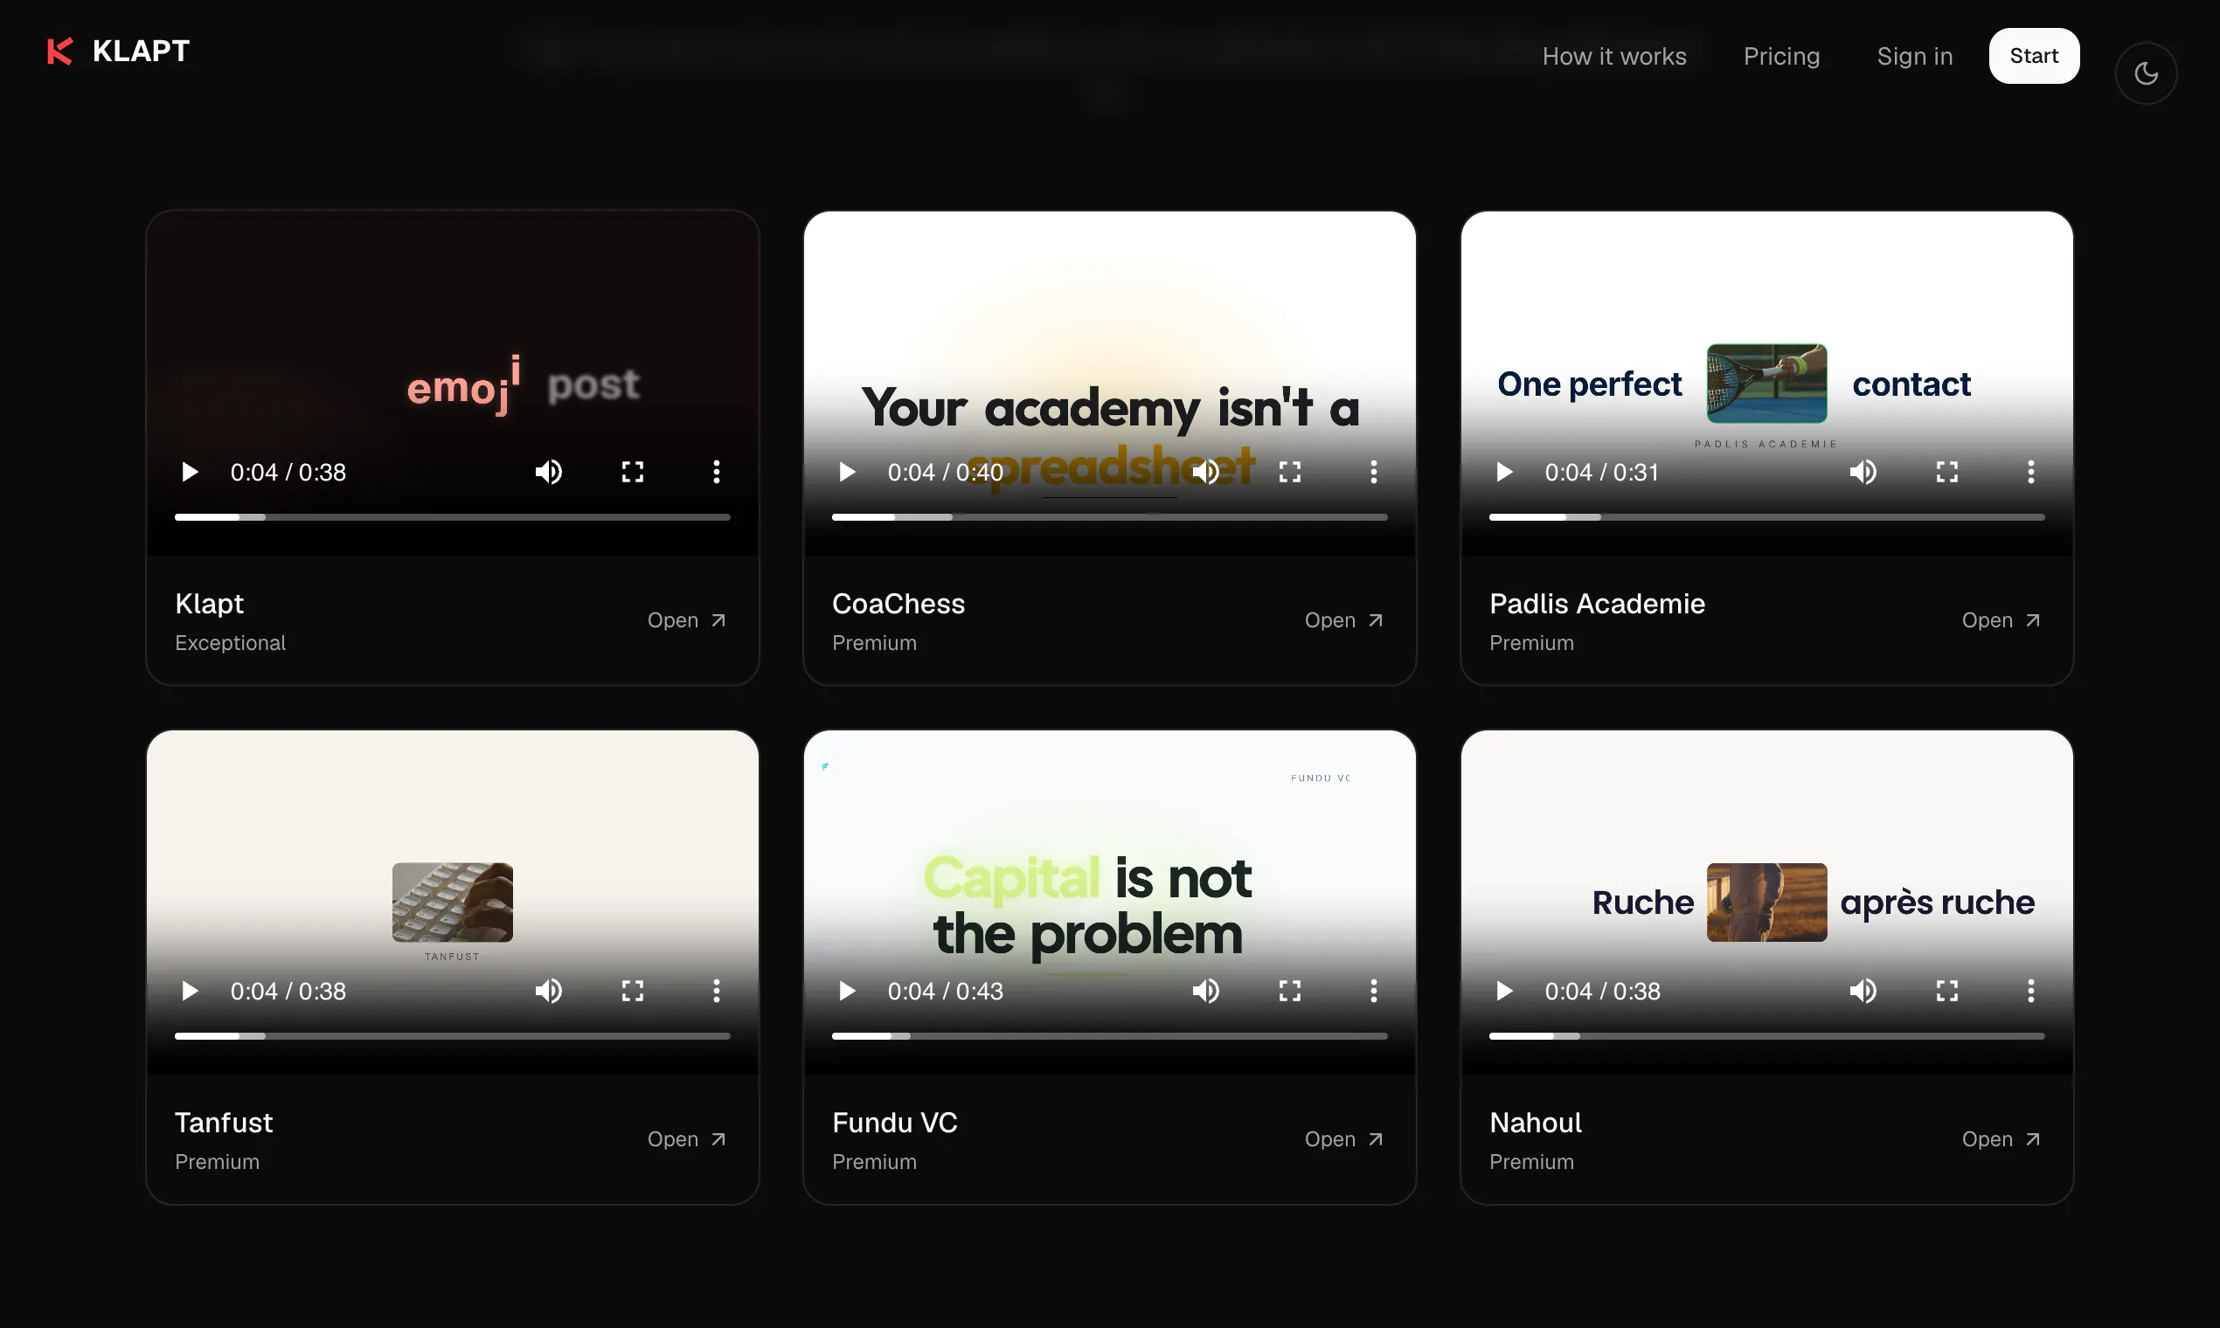This screenshot has height=1328, width=2220.
Task: Toggle dark mode moon button
Action: pyautogui.click(x=2146, y=73)
